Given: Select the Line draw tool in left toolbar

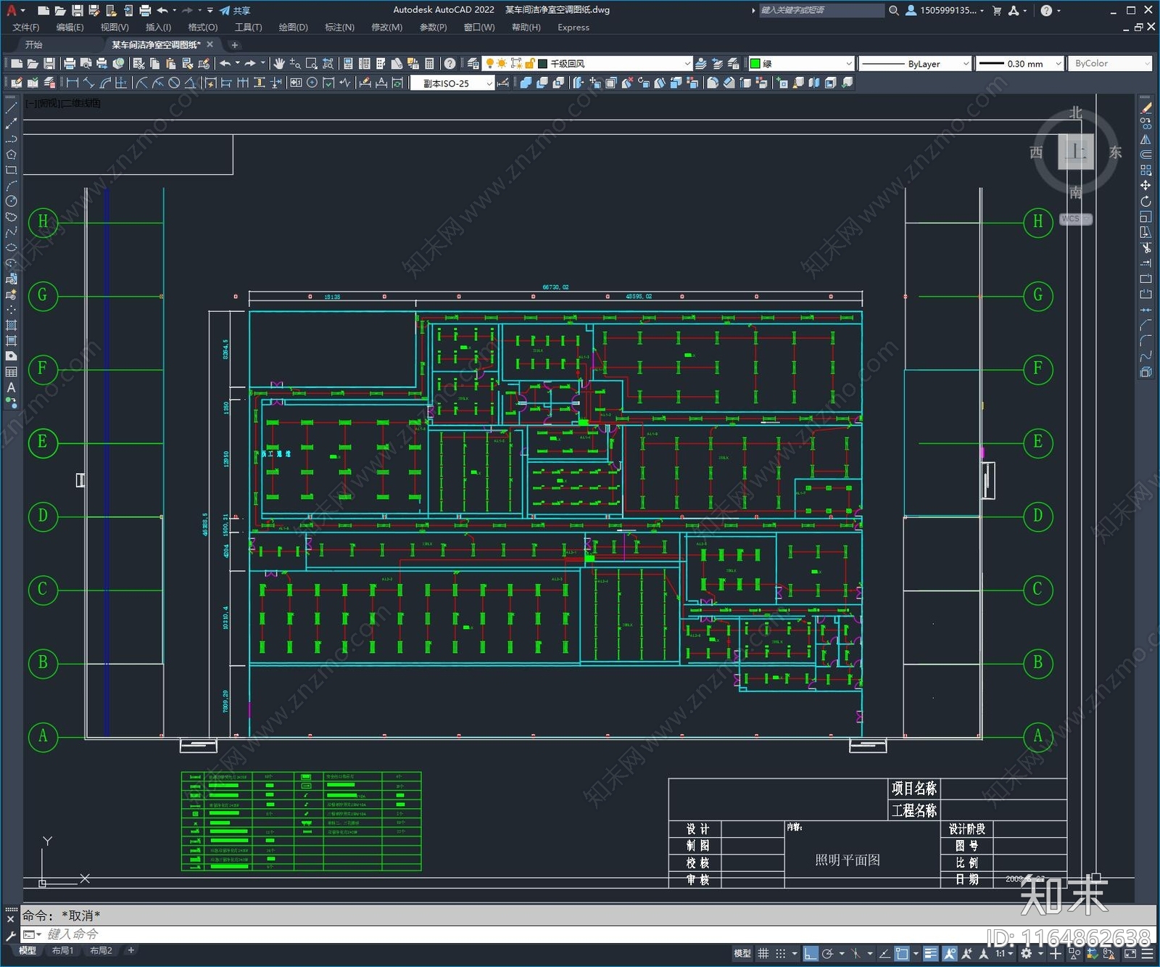Looking at the screenshot, I should click(x=11, y=108).
